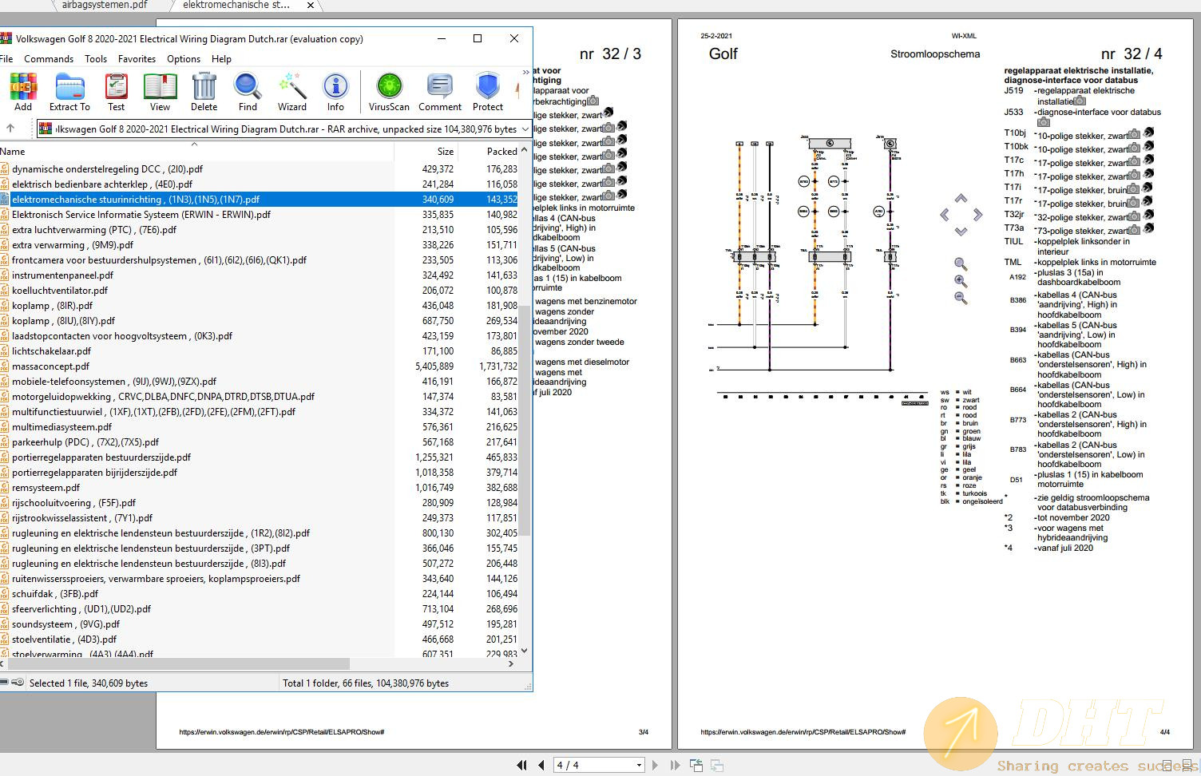Delete selected file with Delete icon
The image size is (1201, 776).
click(x=204, y=92)
